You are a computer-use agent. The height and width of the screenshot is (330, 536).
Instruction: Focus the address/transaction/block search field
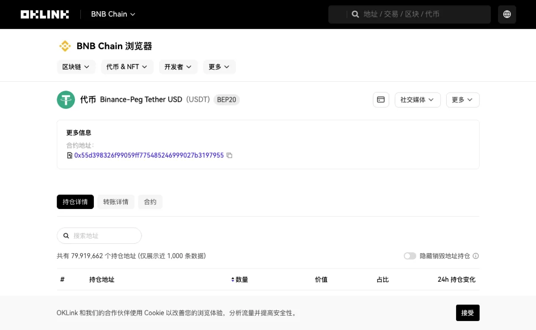coord(409,14)
